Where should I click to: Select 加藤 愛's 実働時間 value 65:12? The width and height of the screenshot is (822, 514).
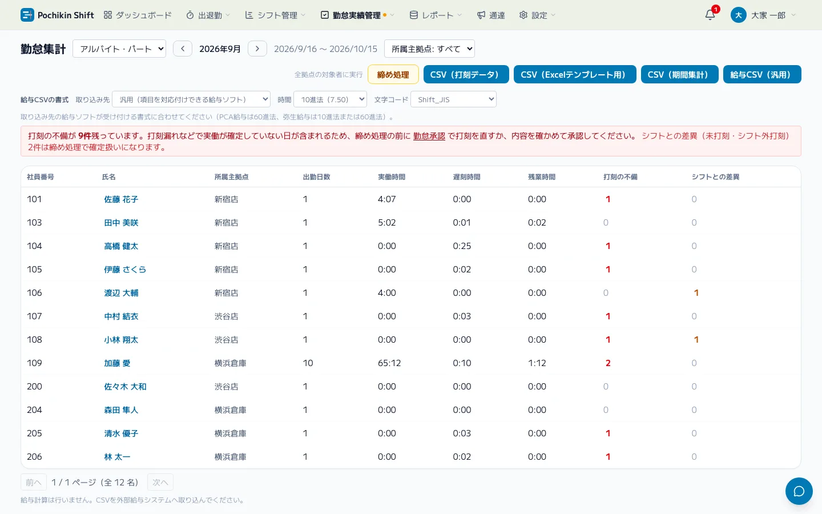[x=389, y=363]
